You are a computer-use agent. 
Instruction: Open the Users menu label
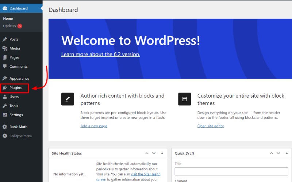pos(14,97)
